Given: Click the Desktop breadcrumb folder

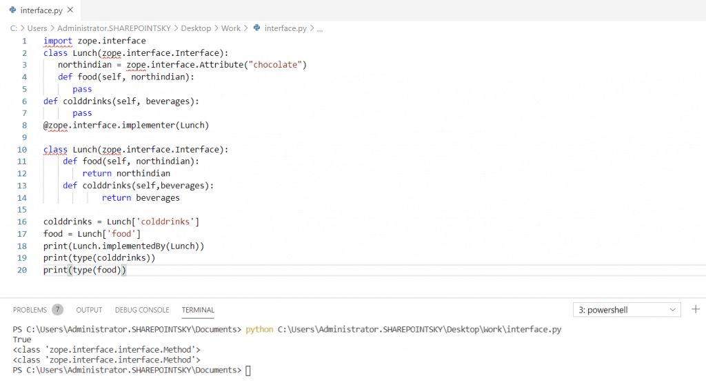Looking at the screenshot, I should pos(196,28).
